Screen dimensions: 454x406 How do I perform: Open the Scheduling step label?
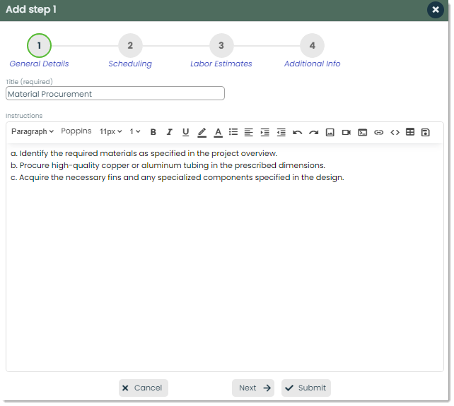tap(130, 64)
